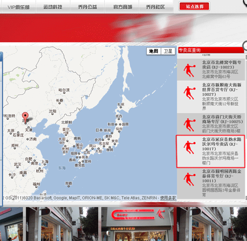The image size is (247, 241).
Task: Click logo icon for 延庆县妫水路沃尔玛专卖店
Action: [x=189, y=147]
